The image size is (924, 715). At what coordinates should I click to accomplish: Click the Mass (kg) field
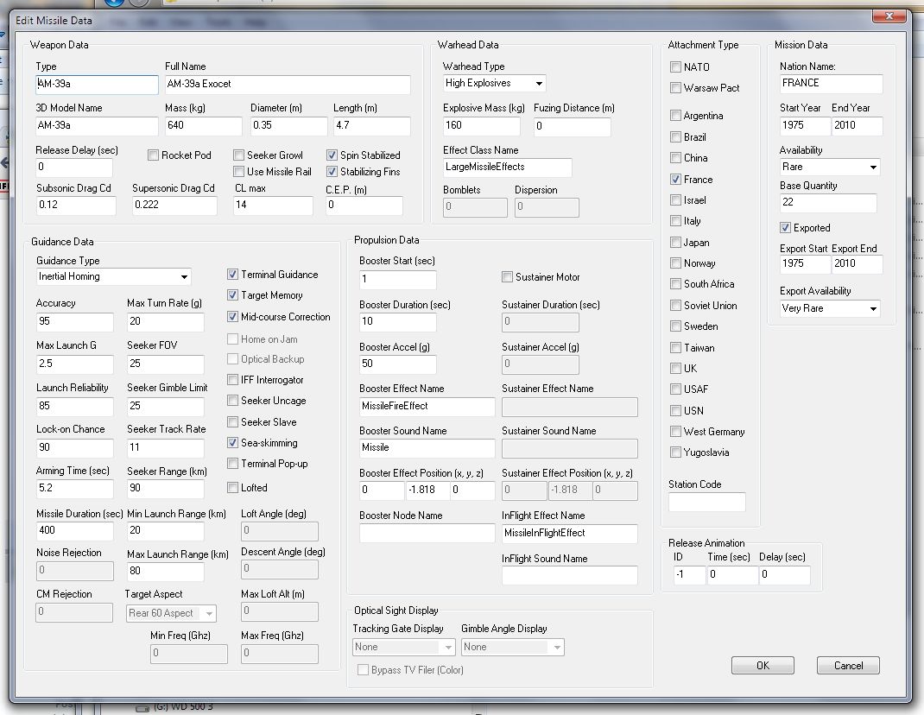[203, 125]
